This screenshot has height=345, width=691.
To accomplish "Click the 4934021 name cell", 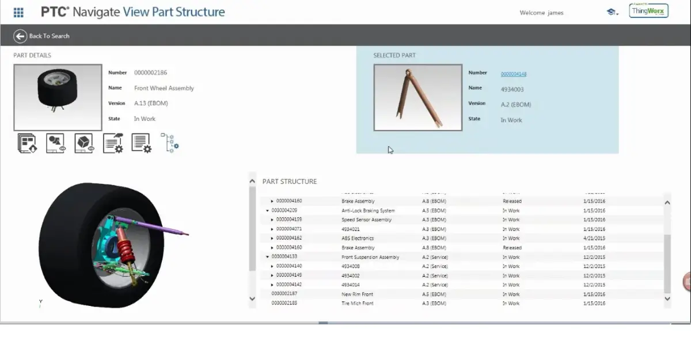I will click(351, 229).
